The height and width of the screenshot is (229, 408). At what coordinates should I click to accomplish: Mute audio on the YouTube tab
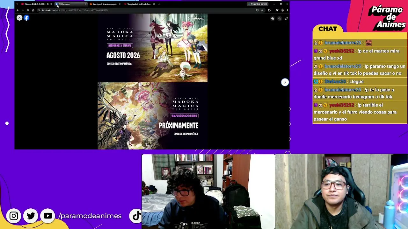click(47, 4)
